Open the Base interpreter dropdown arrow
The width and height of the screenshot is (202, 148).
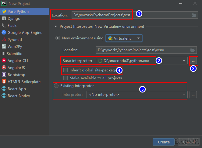click(184, 61)
